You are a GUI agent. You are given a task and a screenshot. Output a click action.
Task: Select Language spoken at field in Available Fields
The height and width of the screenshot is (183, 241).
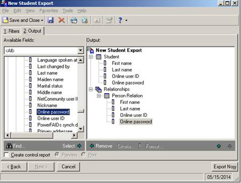(x=57, y=60)
